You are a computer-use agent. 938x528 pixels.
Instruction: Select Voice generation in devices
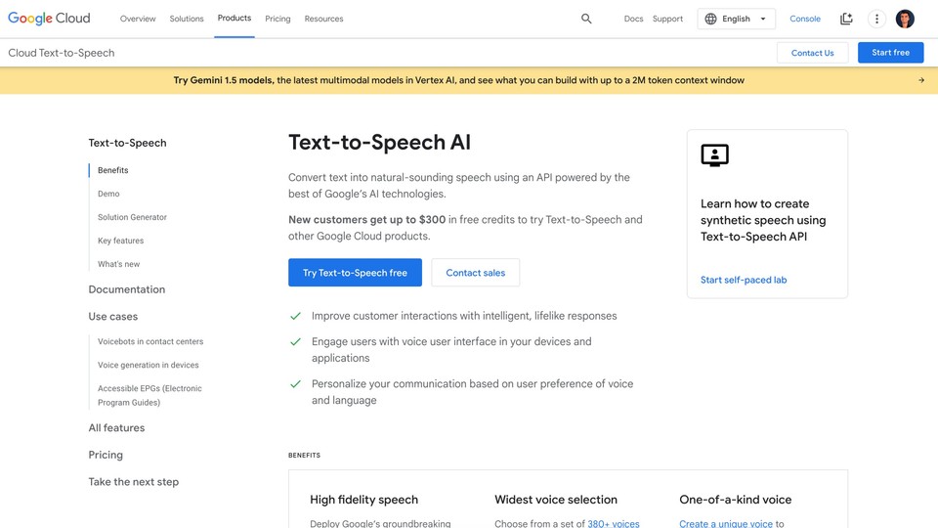tap(149, 365)
